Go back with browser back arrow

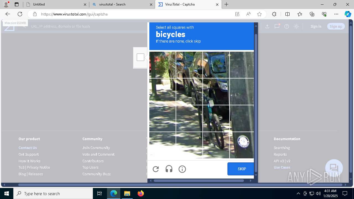coord(8,14)
